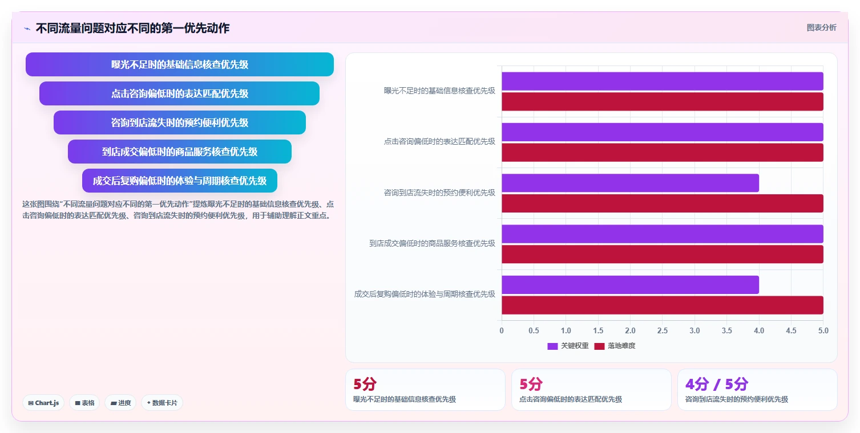Image resolution: width=860 pixels, height=433 pixels.
Task: Open the 5分 card for 点击咨询偏低时的表达匹配优先级
Action: point(591,390)
